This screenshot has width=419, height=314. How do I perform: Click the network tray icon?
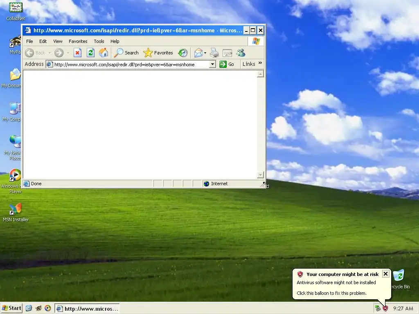coord(378,308)
